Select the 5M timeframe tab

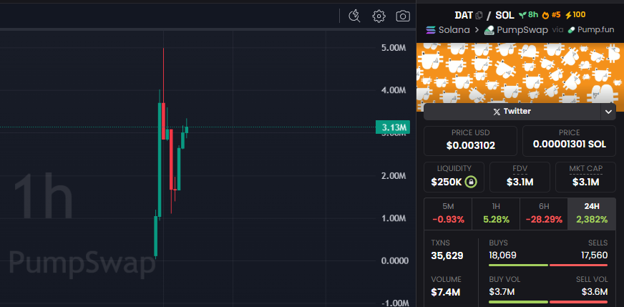pos(448,214)
